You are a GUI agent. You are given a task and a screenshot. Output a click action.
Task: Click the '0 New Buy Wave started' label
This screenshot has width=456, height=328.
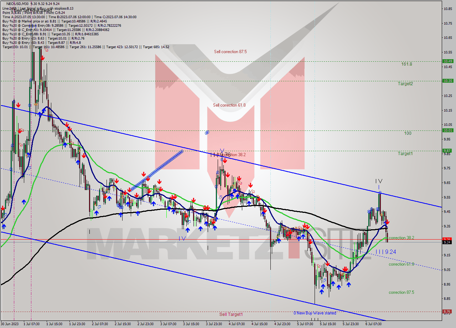pos(315,313)
